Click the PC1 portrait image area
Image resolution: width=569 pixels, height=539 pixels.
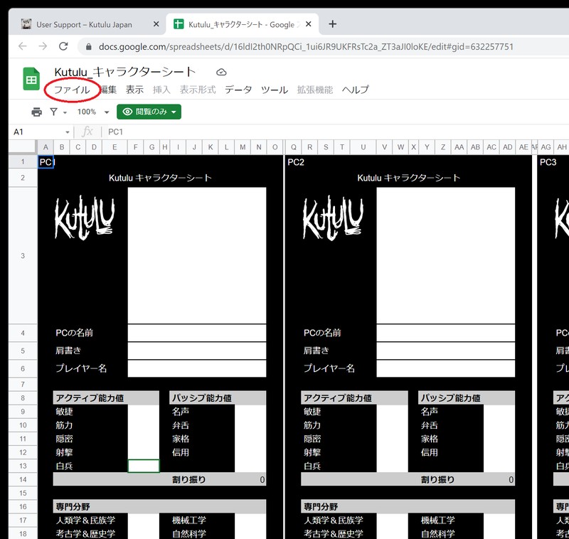coord(197,255)
